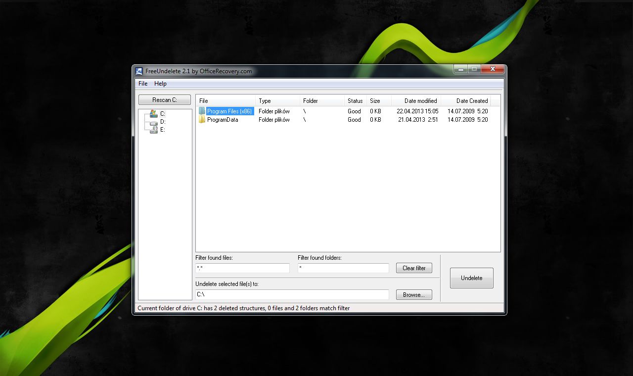Click inside the Filter found folders field
This screenshot has height=376, width=633.
pyautogui.click(x=343, y=268)
